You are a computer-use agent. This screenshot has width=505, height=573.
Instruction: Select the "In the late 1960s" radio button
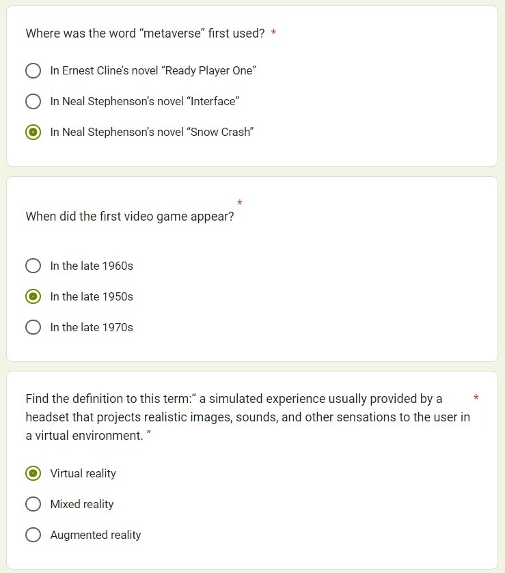point(33,266)
